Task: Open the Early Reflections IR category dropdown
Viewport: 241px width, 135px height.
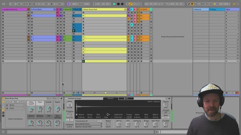Action: [x=88, y=124]
